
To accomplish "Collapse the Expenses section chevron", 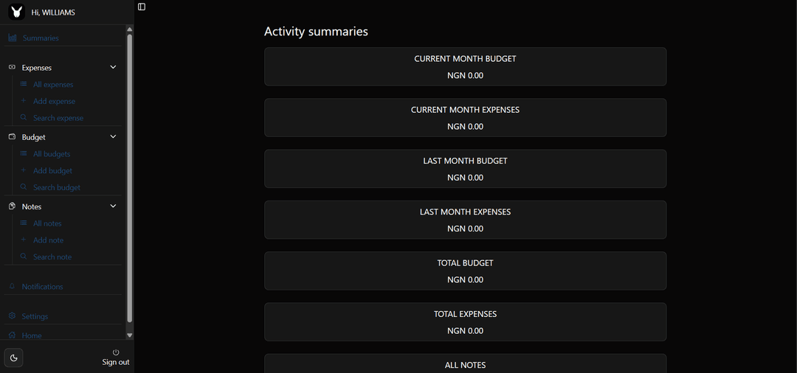I will (x=113, y=67).
